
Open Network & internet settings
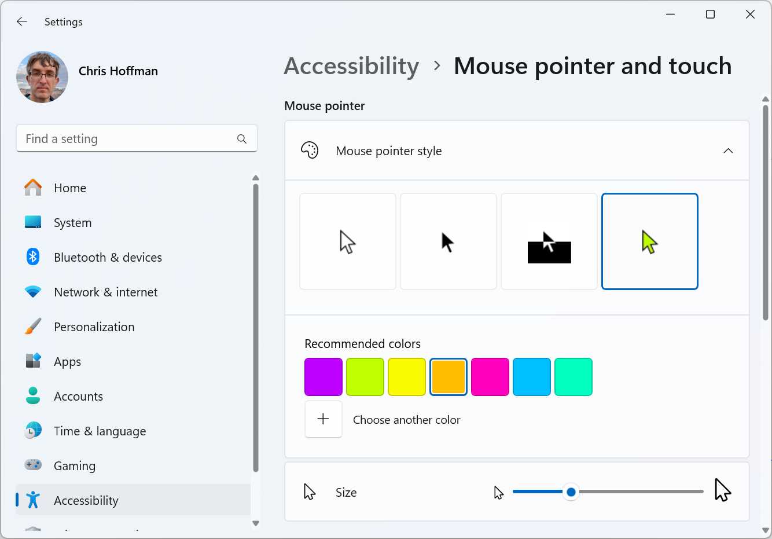point(105,292)
